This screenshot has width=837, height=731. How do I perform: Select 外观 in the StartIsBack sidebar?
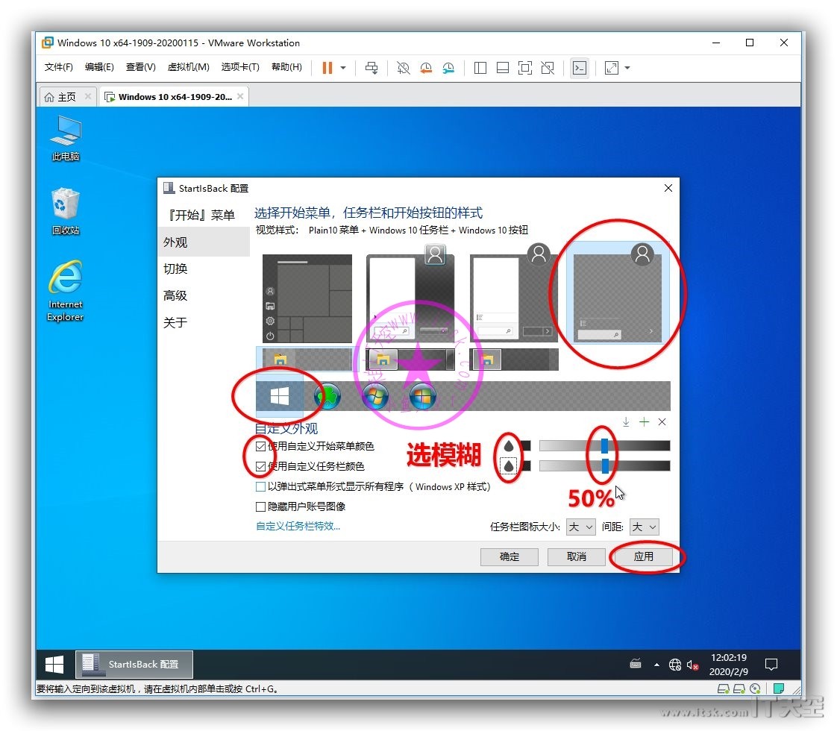coord(204,242)
